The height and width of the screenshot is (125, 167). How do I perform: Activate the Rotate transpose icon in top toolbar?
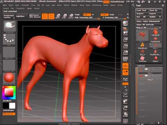71,16
